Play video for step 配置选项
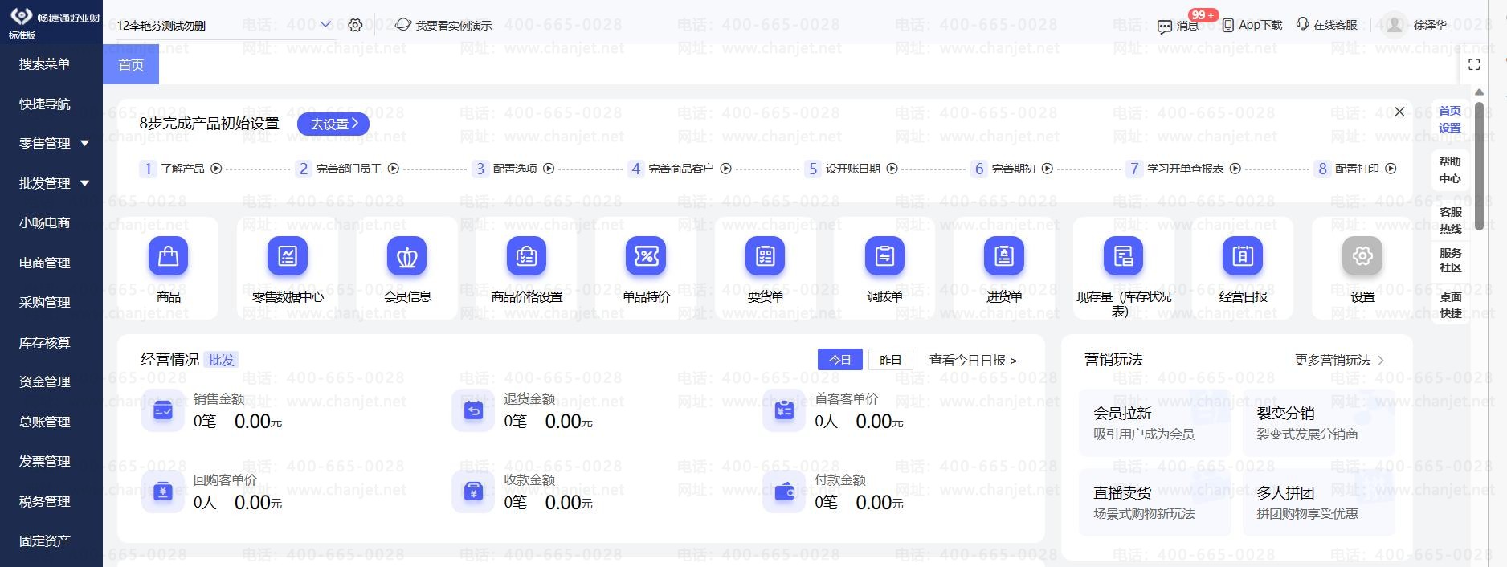The image size is (1507, 567). [549, 169]
